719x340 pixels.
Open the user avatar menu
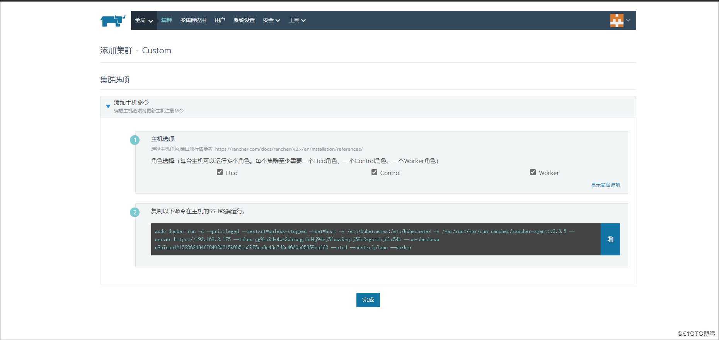pos(617,20)
